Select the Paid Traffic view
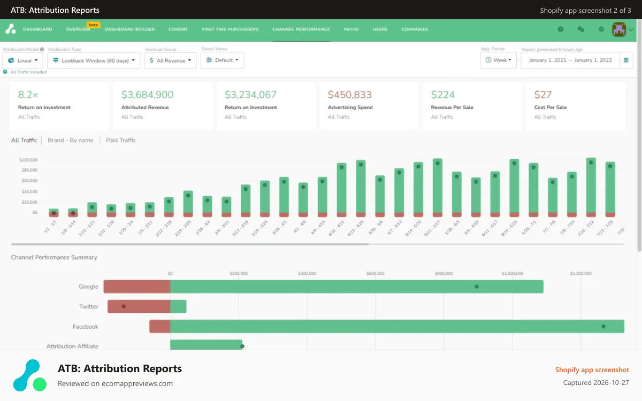This screenshot has width=642, height=401. [x=121, y=140]
